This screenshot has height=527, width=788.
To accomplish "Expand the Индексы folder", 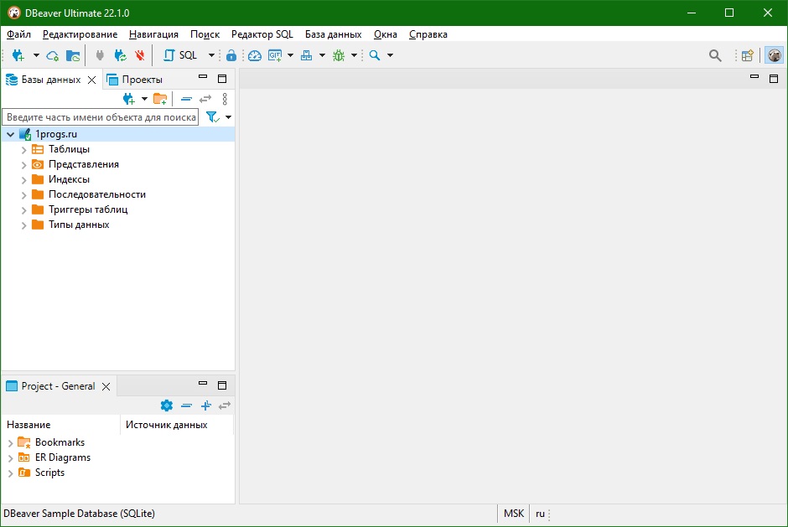I will (23, 180).
